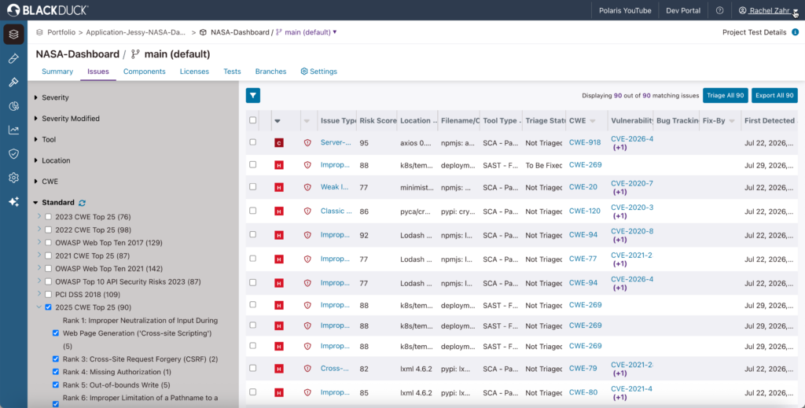Open the Dev Portal link
The width and height of the screenshot is (805, 408).
click(x=683, y=10)
